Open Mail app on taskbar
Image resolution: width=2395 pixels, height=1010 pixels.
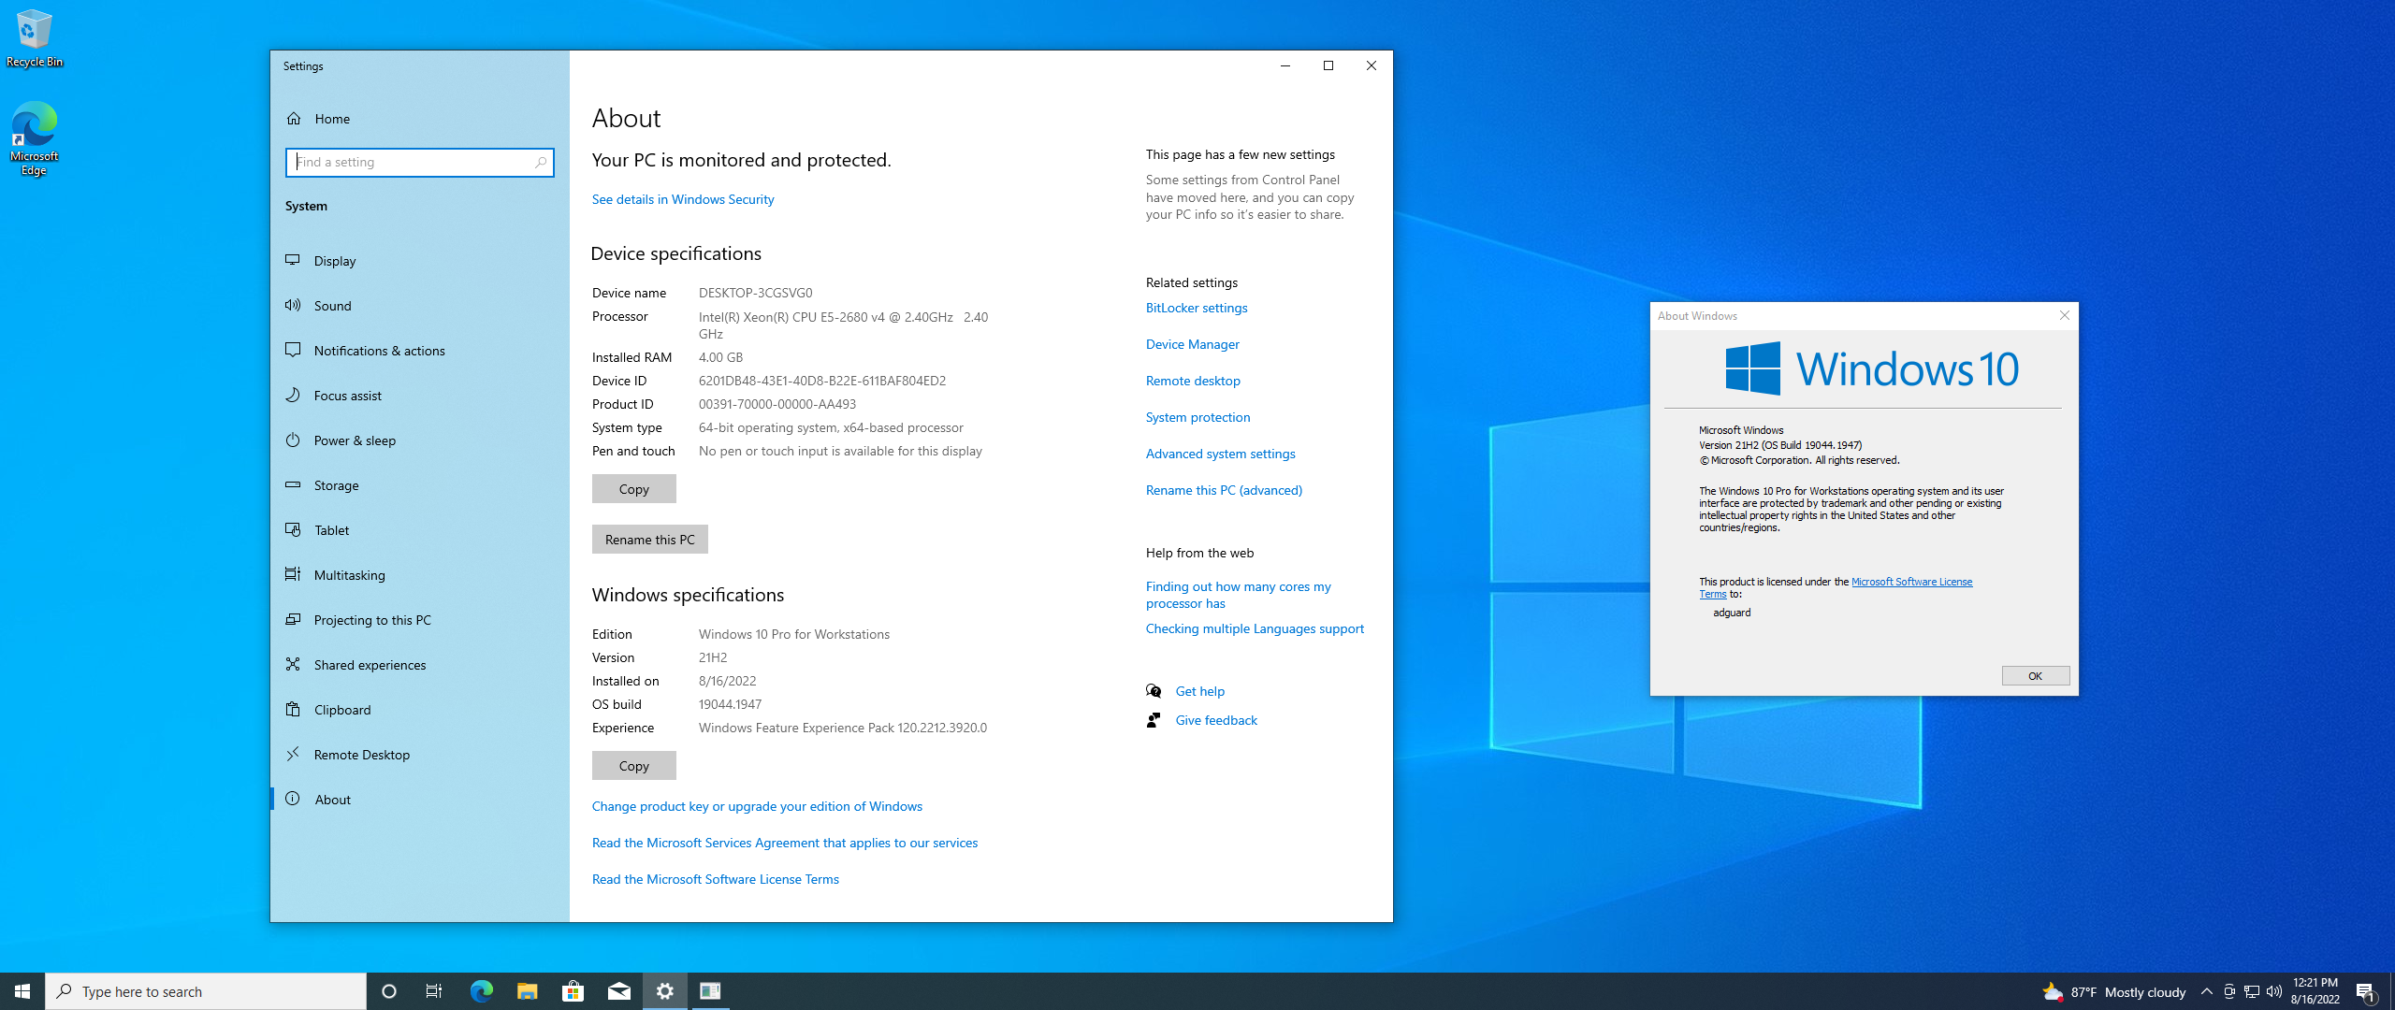pyautogui.click(x=618, y=991)
